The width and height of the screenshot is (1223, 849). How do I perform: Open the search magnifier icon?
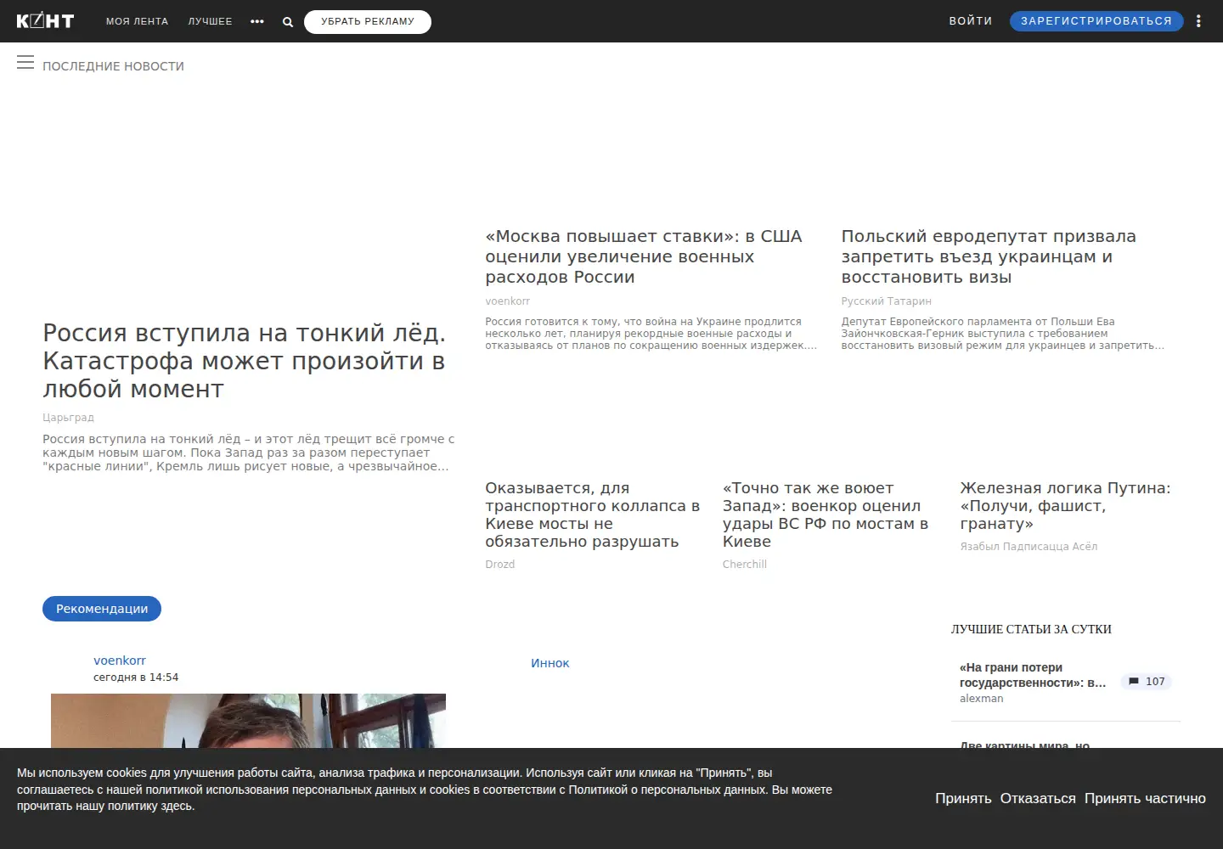[x=288, y=22]
